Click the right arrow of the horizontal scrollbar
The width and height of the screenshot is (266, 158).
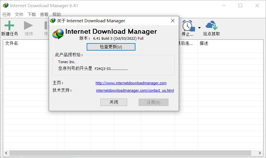point(260,153)
